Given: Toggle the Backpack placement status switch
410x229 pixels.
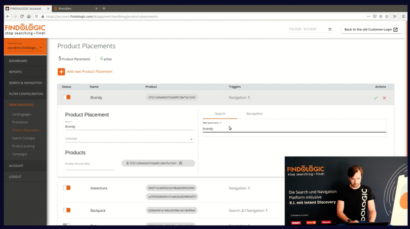Looking at the screenshot, I should click(x=67, y=210).
